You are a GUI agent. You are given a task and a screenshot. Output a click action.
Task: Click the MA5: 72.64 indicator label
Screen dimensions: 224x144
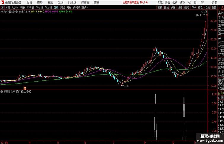pyautogui.click(x=24, y=12)
